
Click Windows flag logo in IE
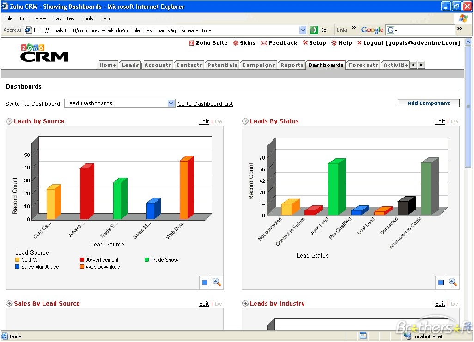click(463, 18)
